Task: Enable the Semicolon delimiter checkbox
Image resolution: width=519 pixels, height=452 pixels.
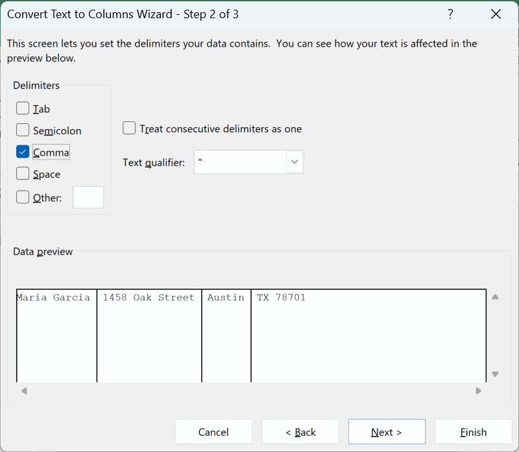Action: point(23,130)
